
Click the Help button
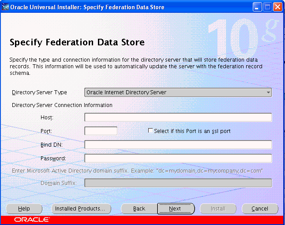pos(24,209)
